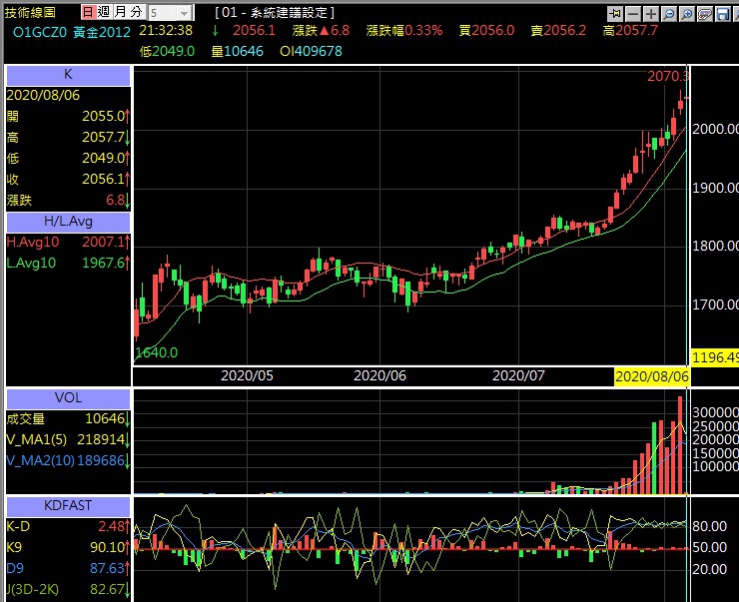Click the 成交量 10646 row
Screen dimensions: 739x602
(68, 418)
